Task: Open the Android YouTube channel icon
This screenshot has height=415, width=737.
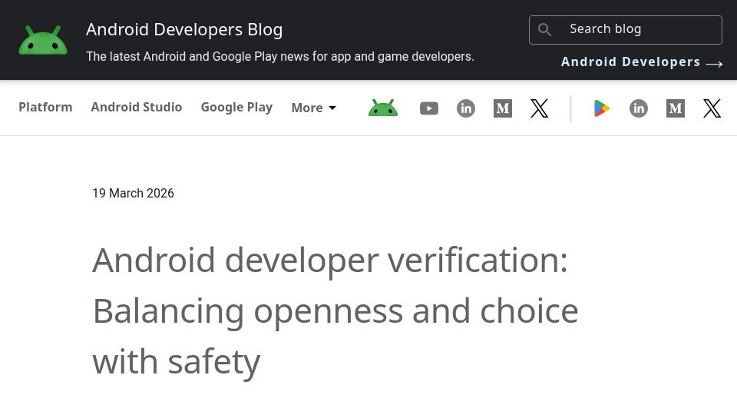Action: coord(429,108)
